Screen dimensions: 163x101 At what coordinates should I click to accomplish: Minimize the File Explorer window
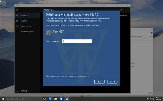tap(140, 29)
